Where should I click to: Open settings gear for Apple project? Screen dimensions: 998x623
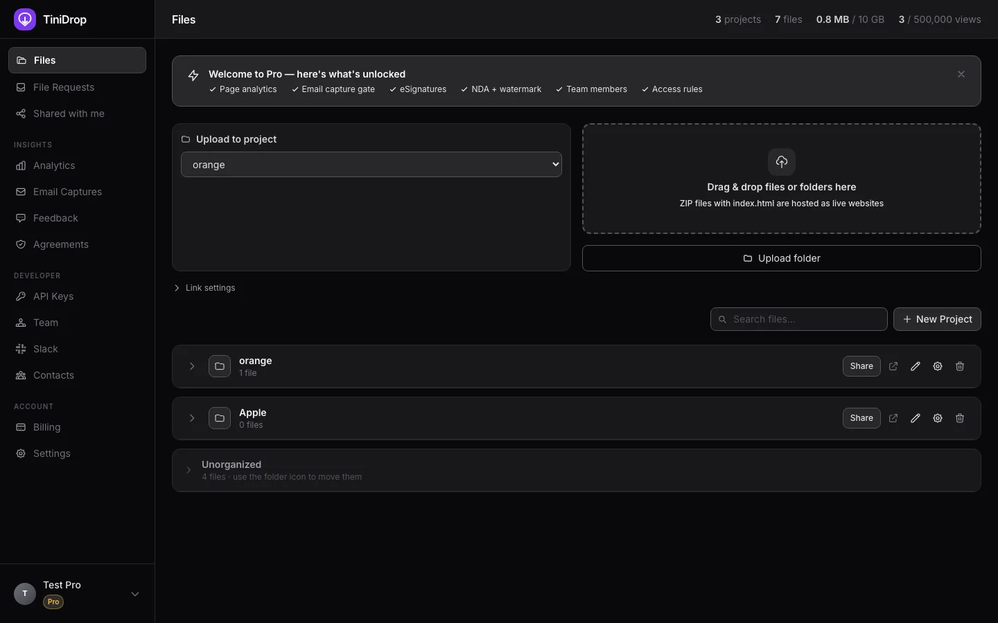point(938,418)
